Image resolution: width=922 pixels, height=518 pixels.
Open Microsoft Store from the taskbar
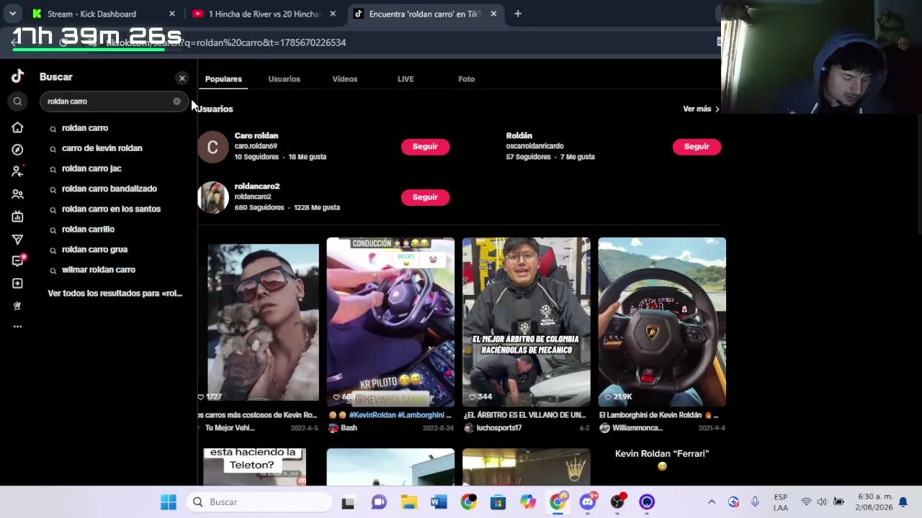(x=498, y=502)
